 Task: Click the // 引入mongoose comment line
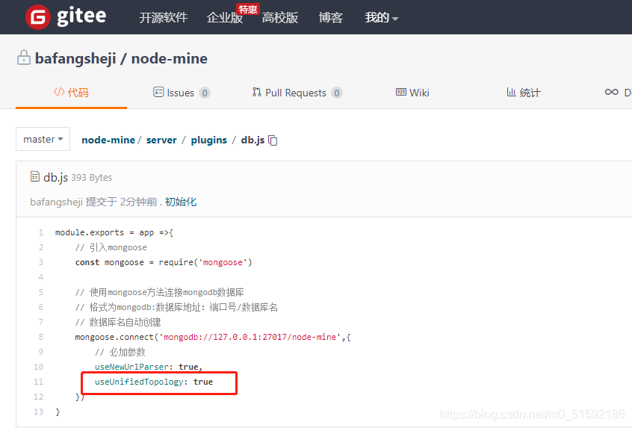point(111,247)
